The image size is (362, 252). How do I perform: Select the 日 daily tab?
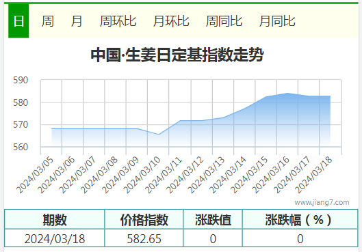pos(18,21)
